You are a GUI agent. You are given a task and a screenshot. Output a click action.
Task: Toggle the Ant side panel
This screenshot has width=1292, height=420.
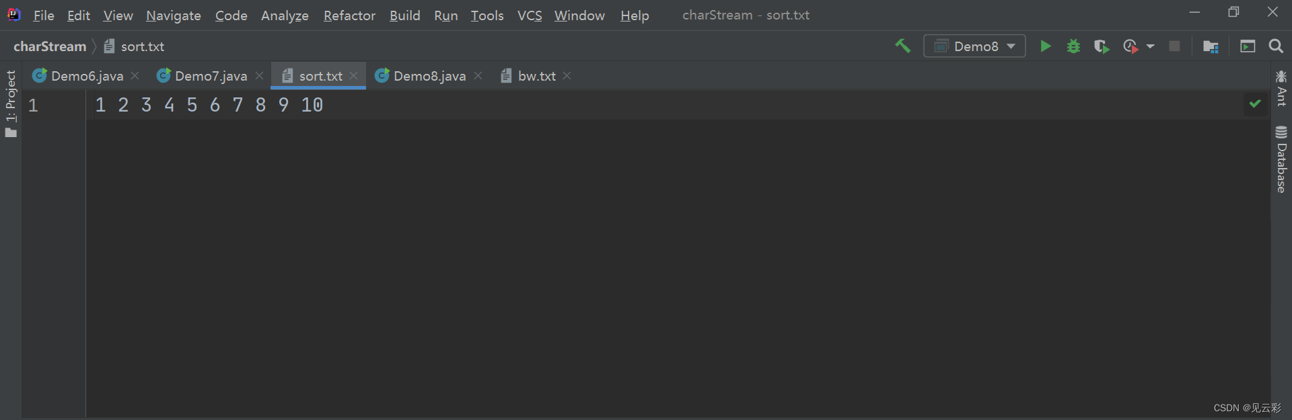(x=1281, y=88)
